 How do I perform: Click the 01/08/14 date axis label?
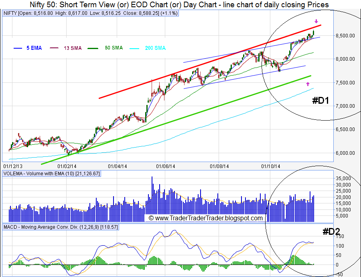pyautogui.click(x=219, y=166)
